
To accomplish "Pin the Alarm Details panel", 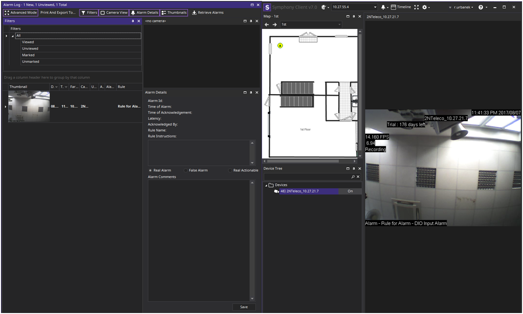I will [x=251, y=92].
